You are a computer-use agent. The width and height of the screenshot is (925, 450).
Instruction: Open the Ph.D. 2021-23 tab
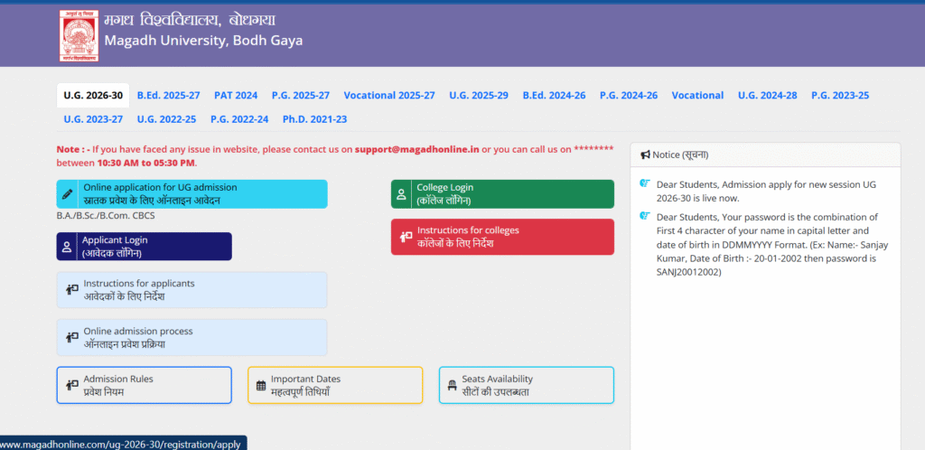(x=315, y=119)
